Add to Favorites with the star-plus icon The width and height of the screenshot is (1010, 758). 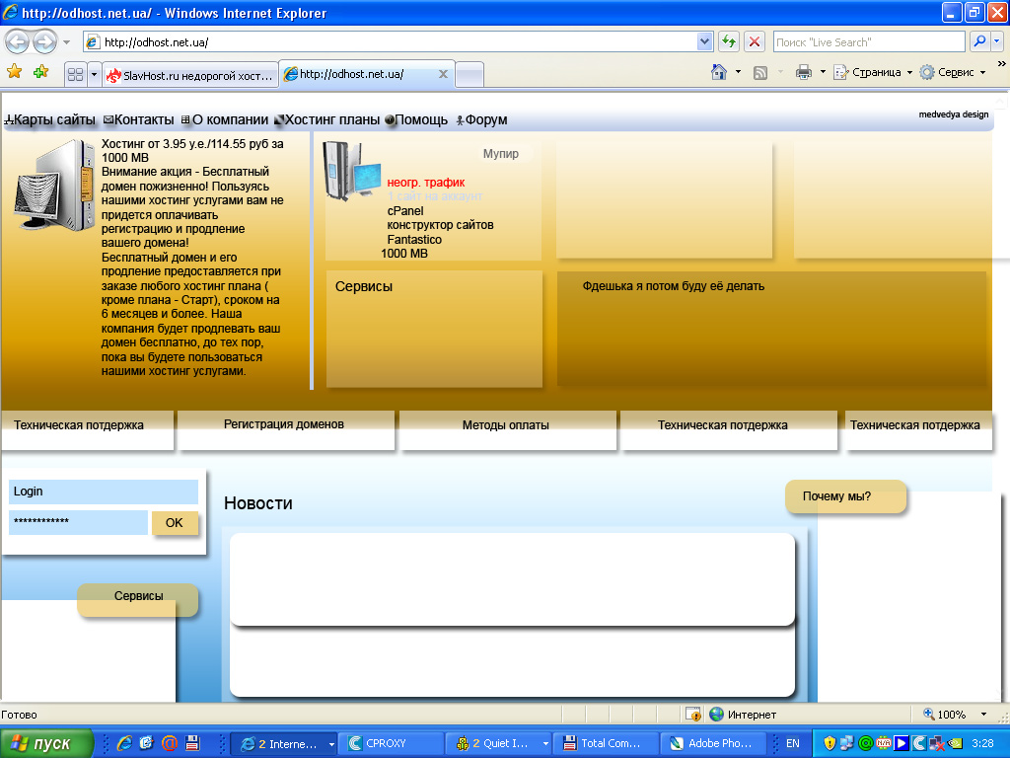coord(41,71)
